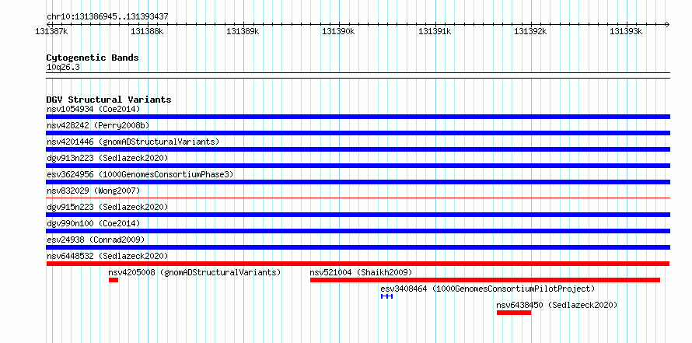The width and height of the screenshot is (692, 343).
Task: Select the red bar under nsv6438450
Action: (x=514, y=313)
